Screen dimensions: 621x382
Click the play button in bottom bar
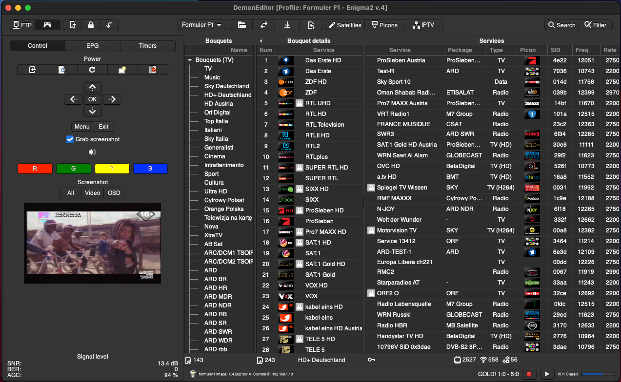546,374
